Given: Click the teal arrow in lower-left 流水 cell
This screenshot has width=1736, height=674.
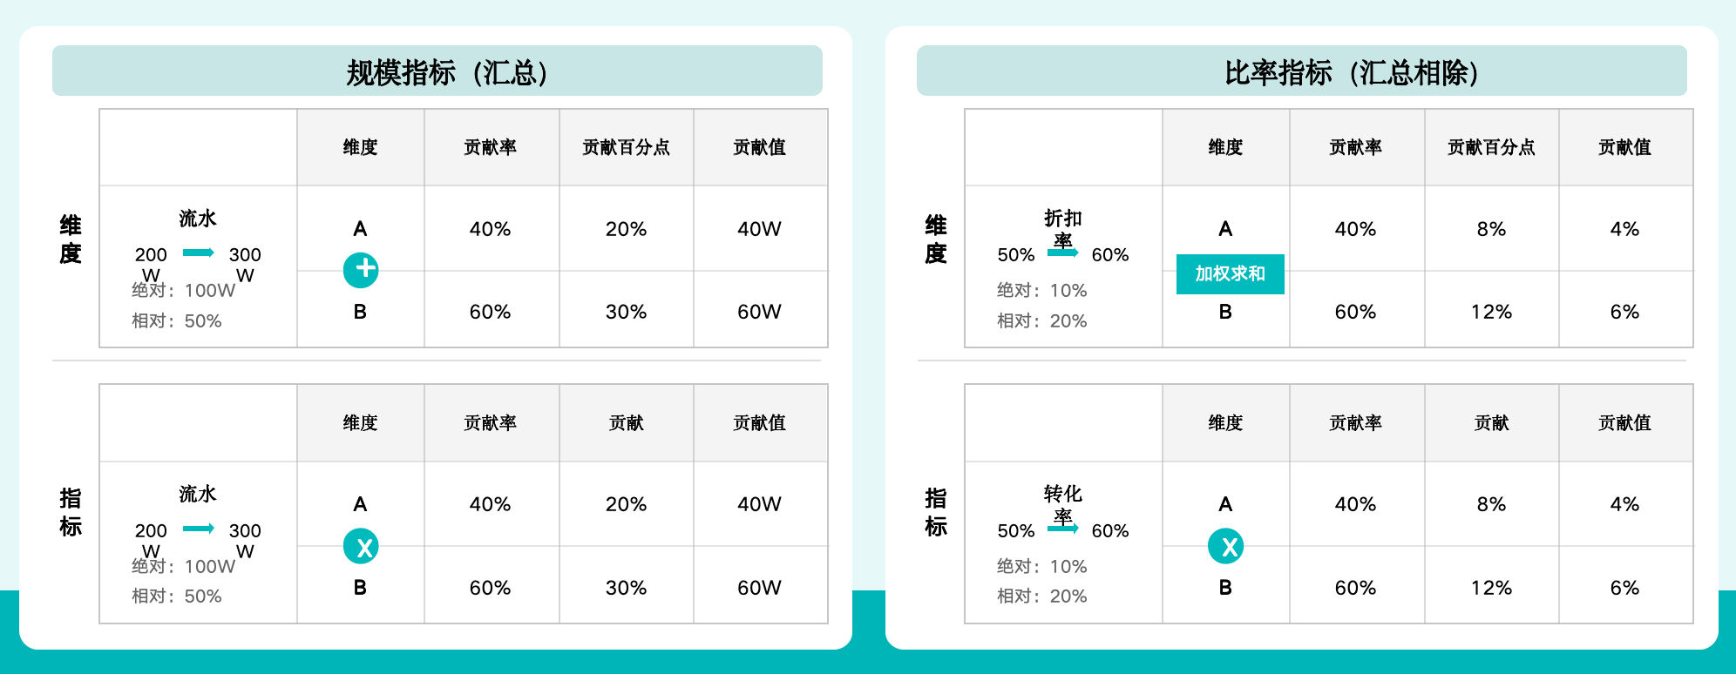Looking at the screenshot, I should click(199, 529).
